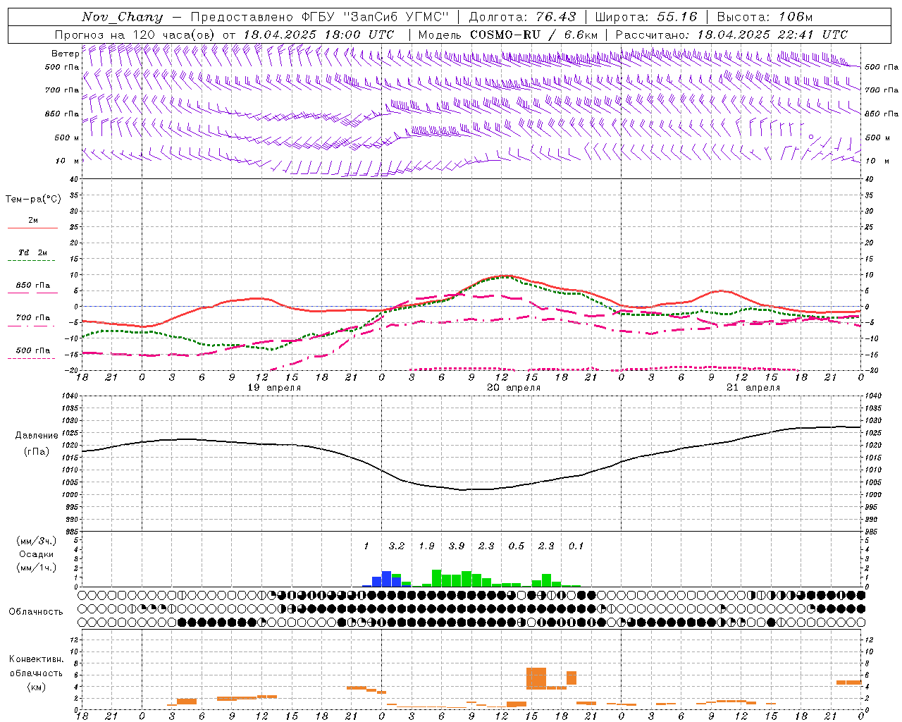The image size is (902, 722).
Task: Click the Широта: 55.16 latitude value
Action: coord(646,17)
